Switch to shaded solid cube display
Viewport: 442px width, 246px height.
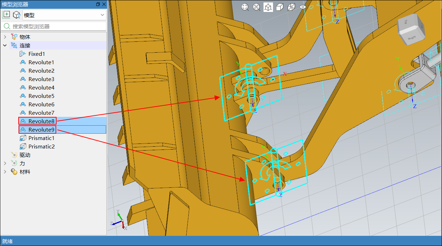tap(280, 7)
